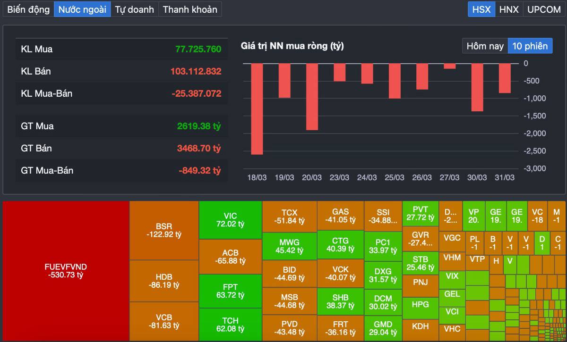Open the UPCOM market view
The image size is (567, 342).
click(x=543, y=9)
